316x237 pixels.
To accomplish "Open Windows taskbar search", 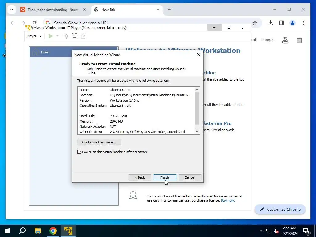I will click(x=22, y=231).
